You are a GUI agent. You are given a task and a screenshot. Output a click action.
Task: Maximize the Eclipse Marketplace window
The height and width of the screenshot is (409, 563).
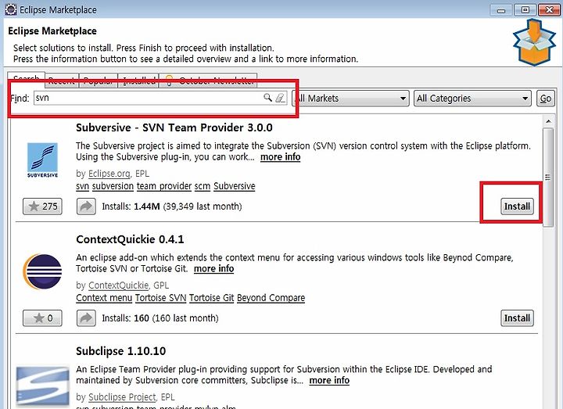pyautogui.click(x=525, y=9)
